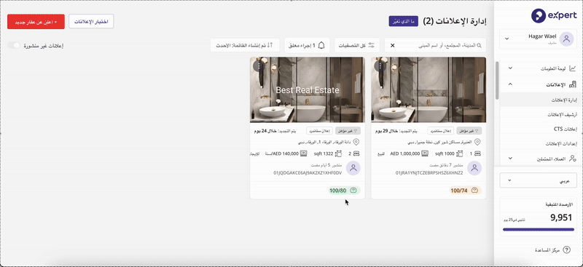Click إعلان ستاندرد tag on 29-day listing
This screenshot has height=267, width=583.
[x=441, y=131]
